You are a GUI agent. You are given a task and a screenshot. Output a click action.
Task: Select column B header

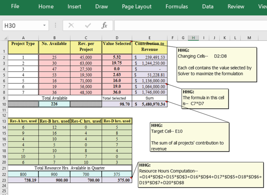[x=54, y=38]
